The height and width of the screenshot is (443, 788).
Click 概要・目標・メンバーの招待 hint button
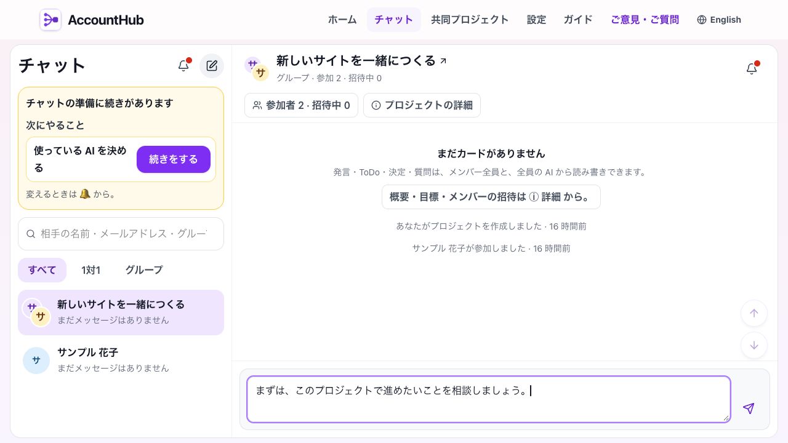coord(491,197)
